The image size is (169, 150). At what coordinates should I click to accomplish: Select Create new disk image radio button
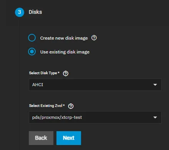click(x=32, y=38)
